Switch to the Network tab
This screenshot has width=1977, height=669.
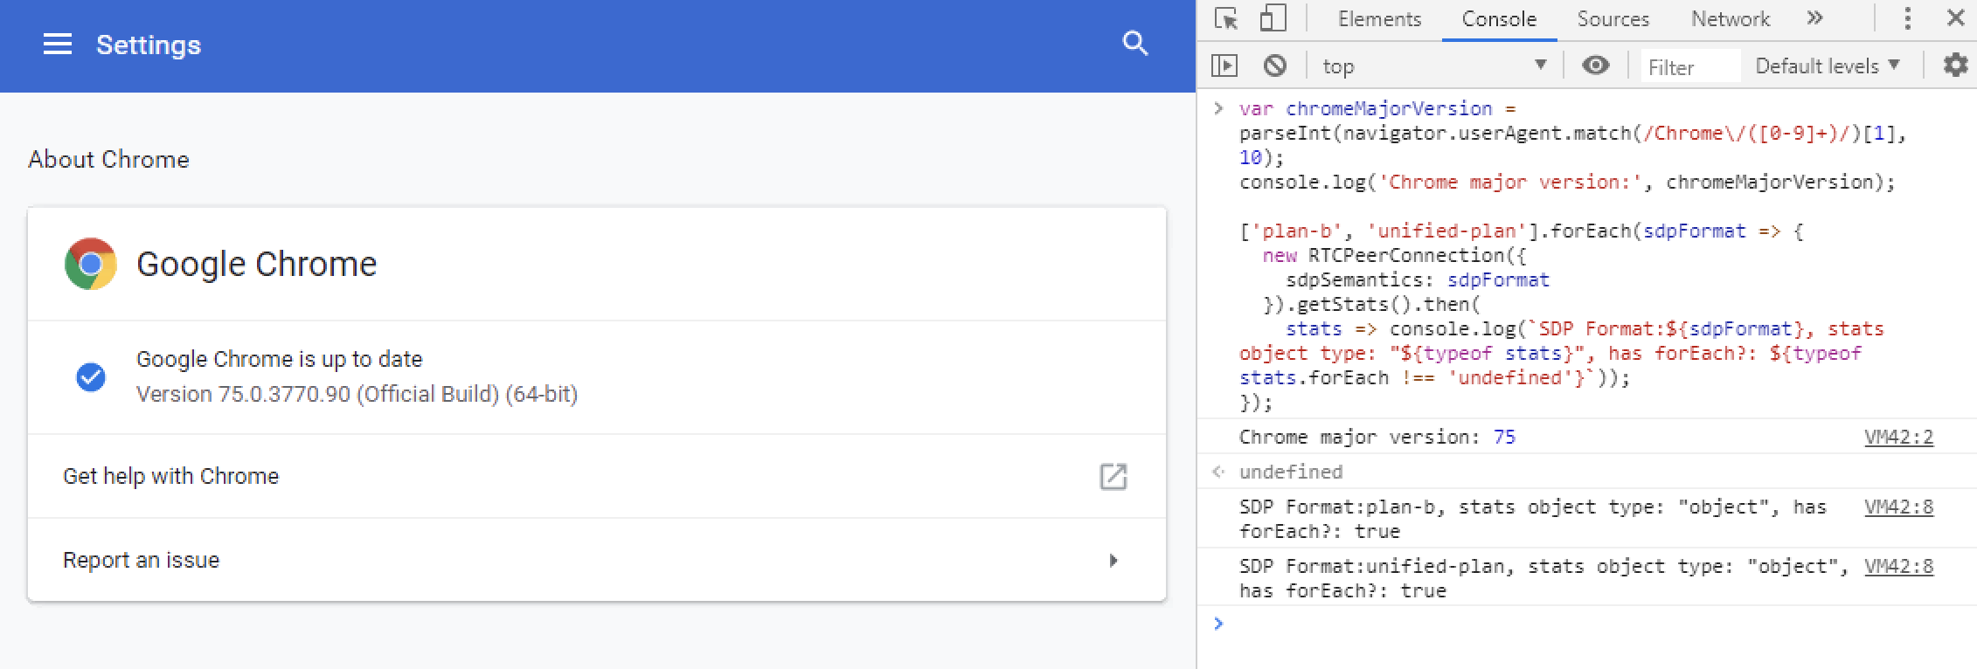click(1730, 19)
